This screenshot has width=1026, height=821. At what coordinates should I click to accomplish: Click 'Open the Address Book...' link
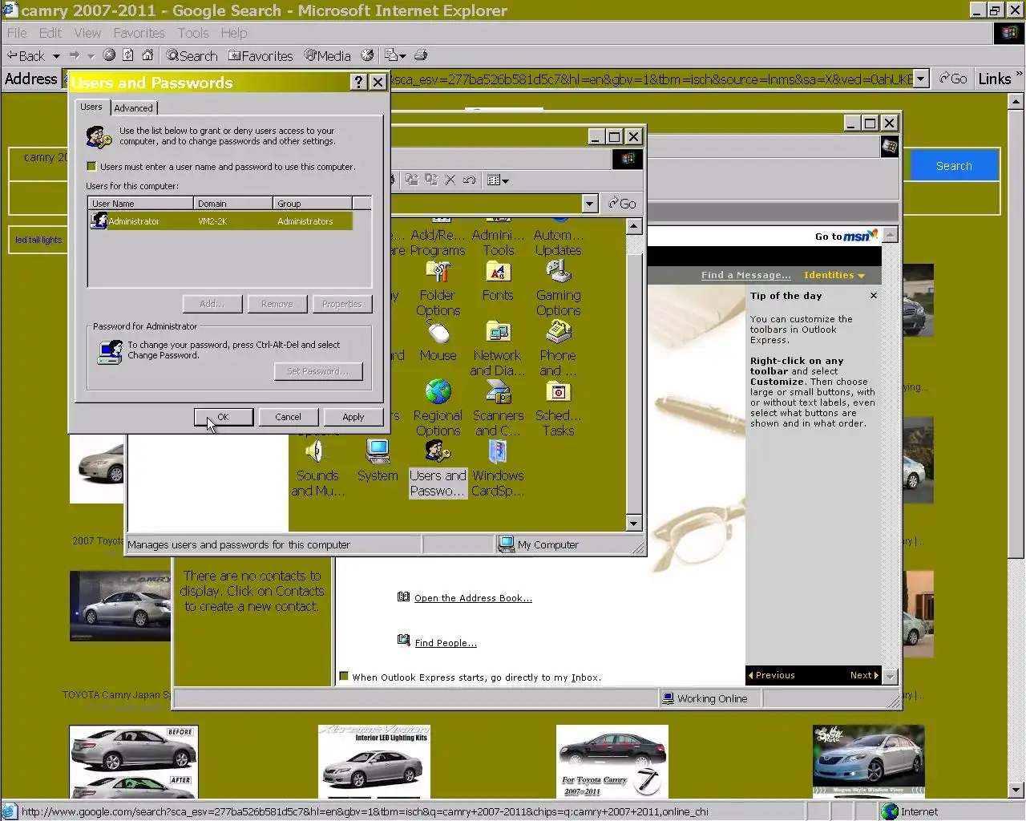[x=473, y=598]
